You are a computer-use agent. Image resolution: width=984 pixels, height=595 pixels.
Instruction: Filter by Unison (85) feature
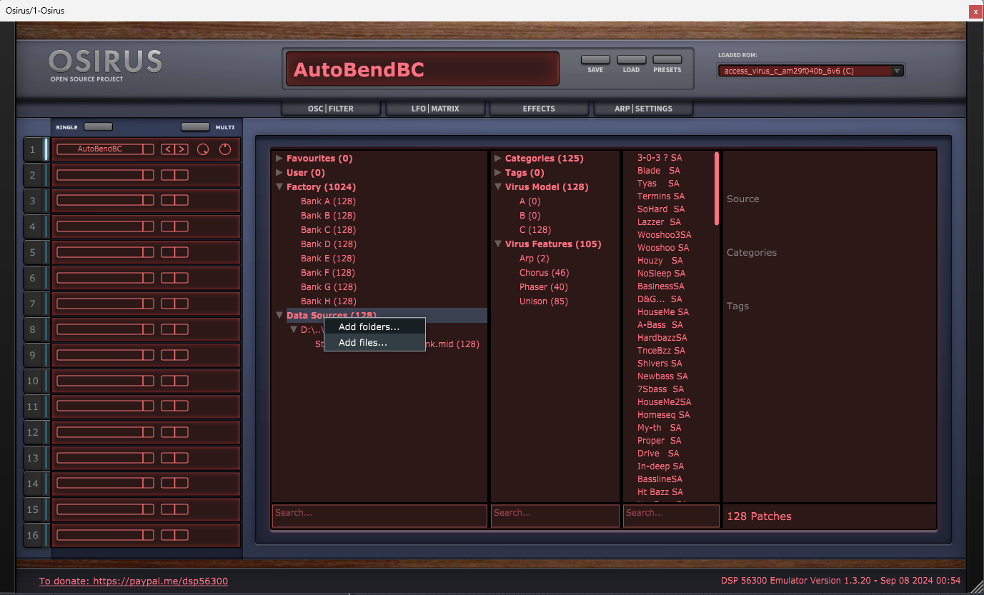tap(544, 301)
